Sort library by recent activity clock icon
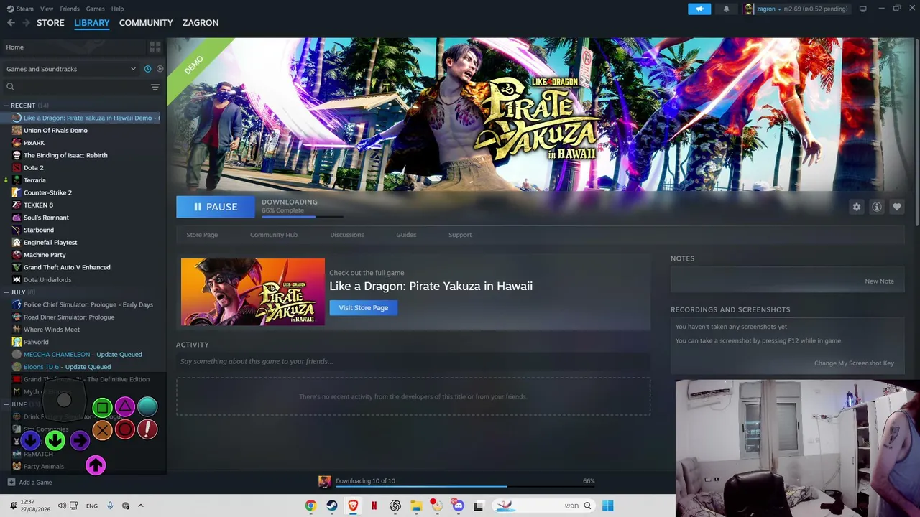Image resolution: width=920 pixels, height=517 pixels. pos(147,69)
